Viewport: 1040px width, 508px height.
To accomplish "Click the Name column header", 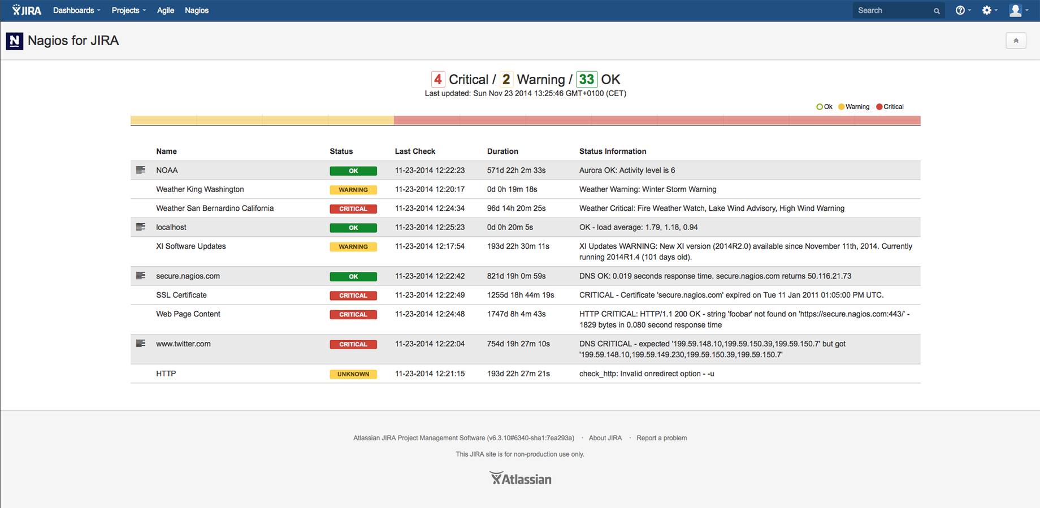I will point(166,151).
